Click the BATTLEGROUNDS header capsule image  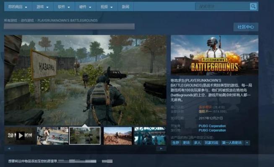pyautogui.click(x=214, y=55)
